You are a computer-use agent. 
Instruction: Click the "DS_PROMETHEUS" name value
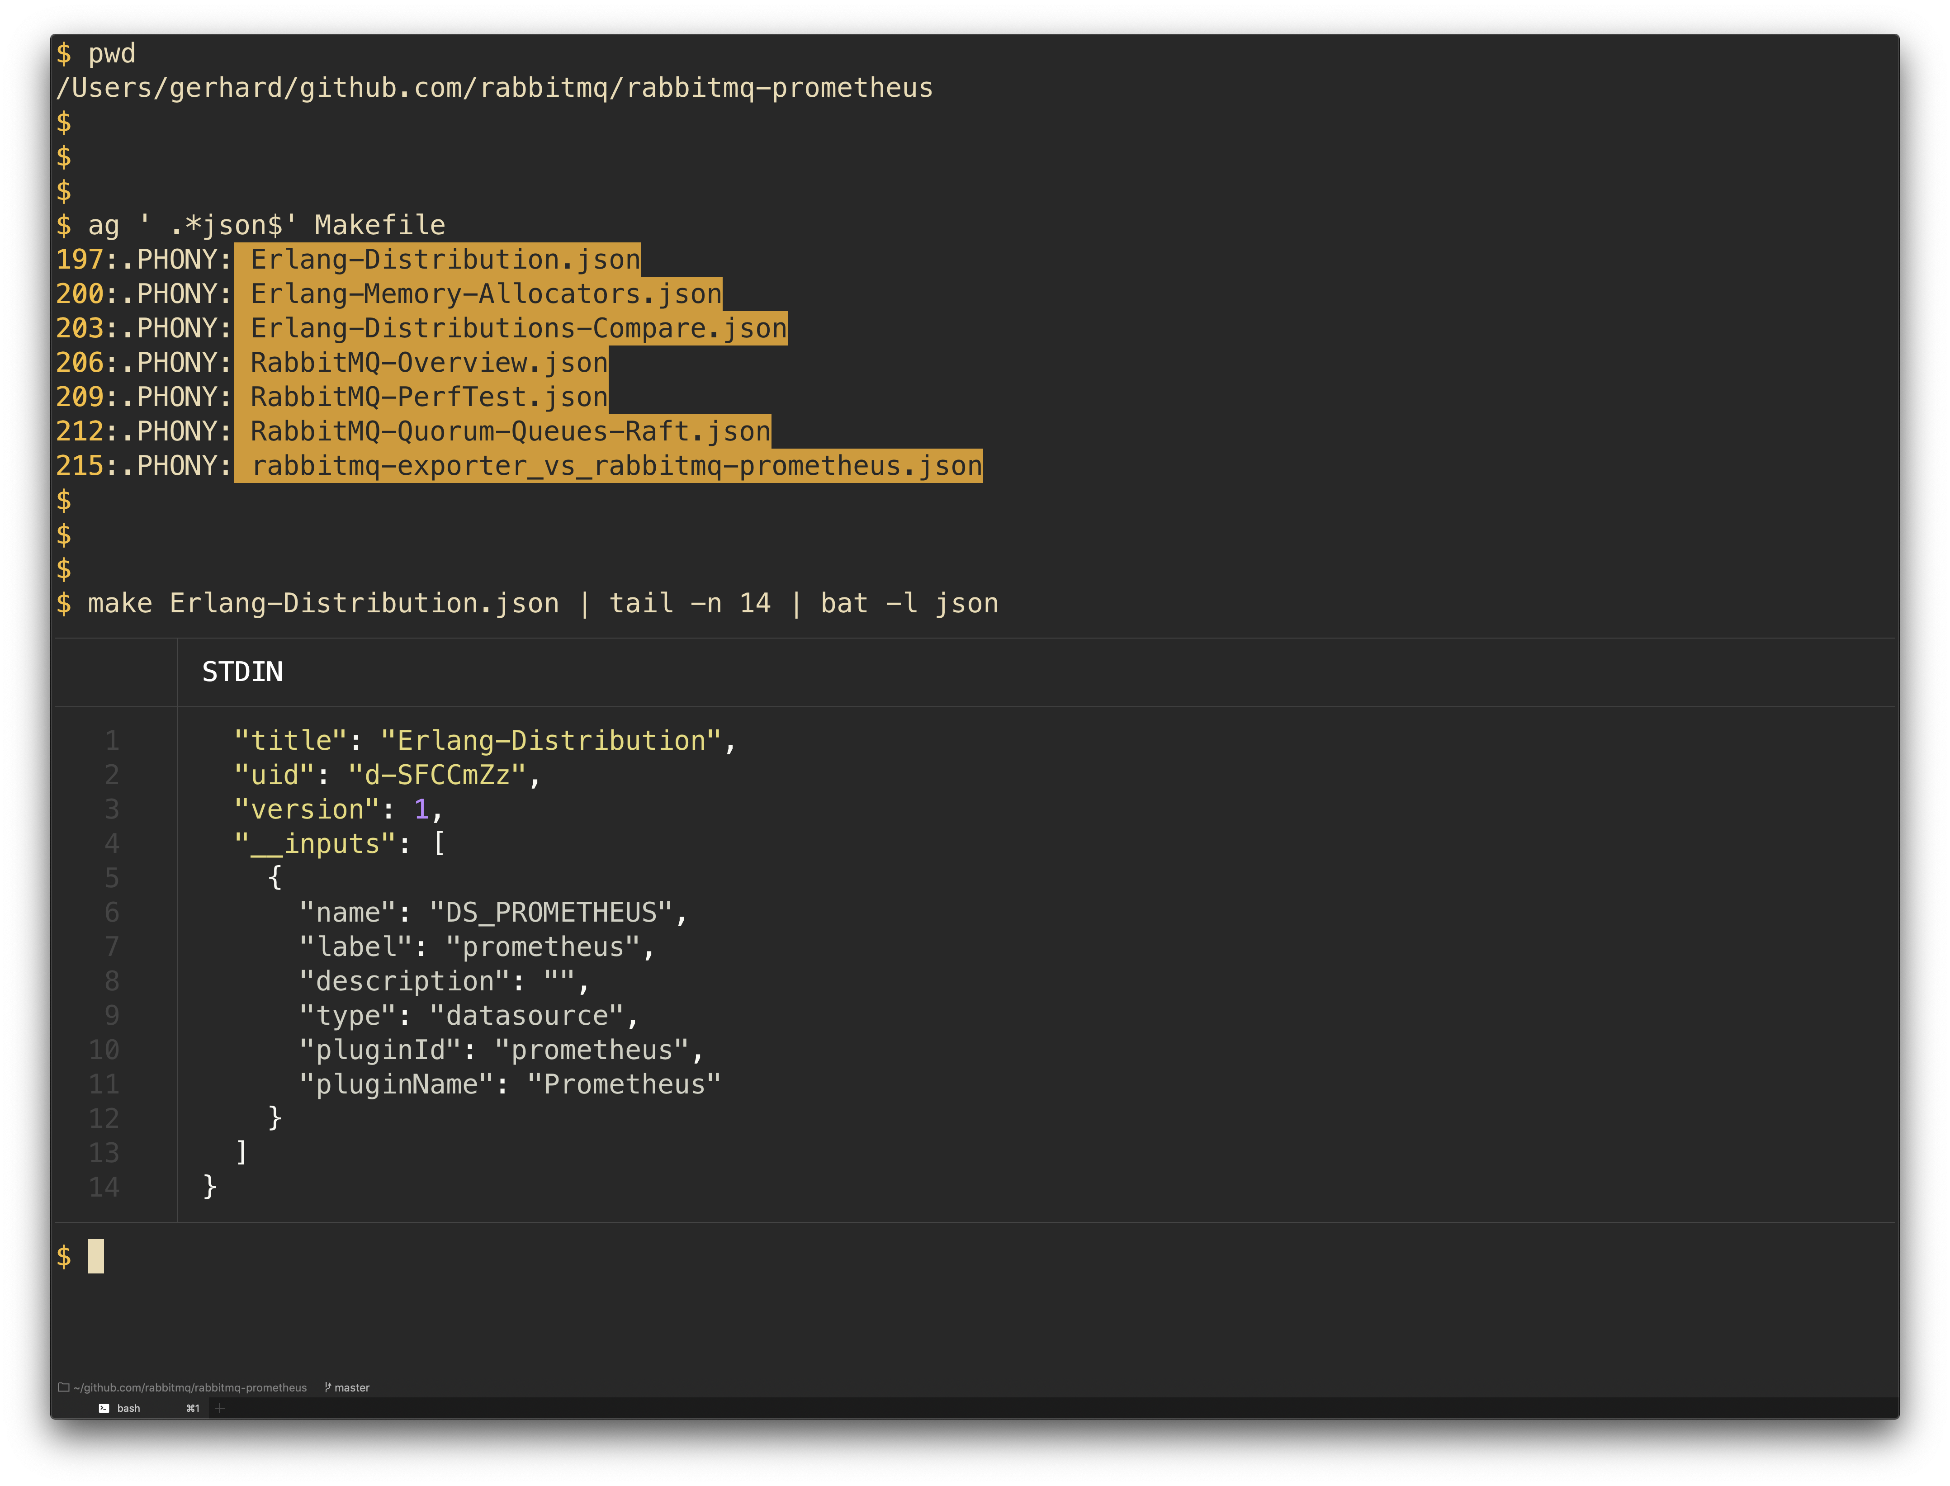(x=550, y=913)
